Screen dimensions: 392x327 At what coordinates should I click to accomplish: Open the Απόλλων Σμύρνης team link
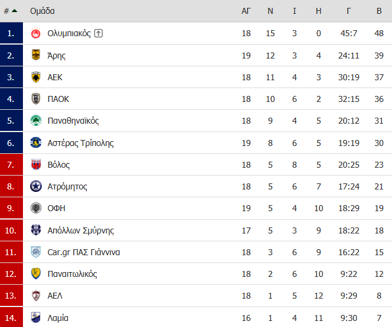pos(80,230)
